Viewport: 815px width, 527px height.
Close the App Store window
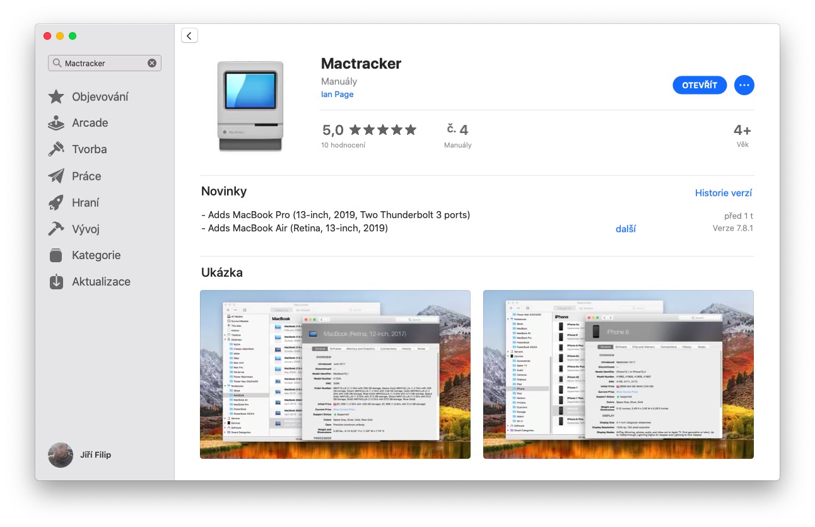47,36
